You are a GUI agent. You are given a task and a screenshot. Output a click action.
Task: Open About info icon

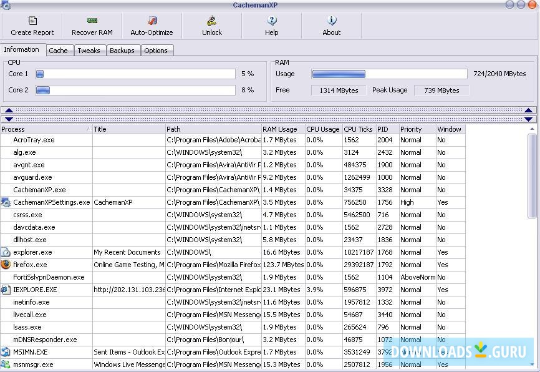coord(331,21)
